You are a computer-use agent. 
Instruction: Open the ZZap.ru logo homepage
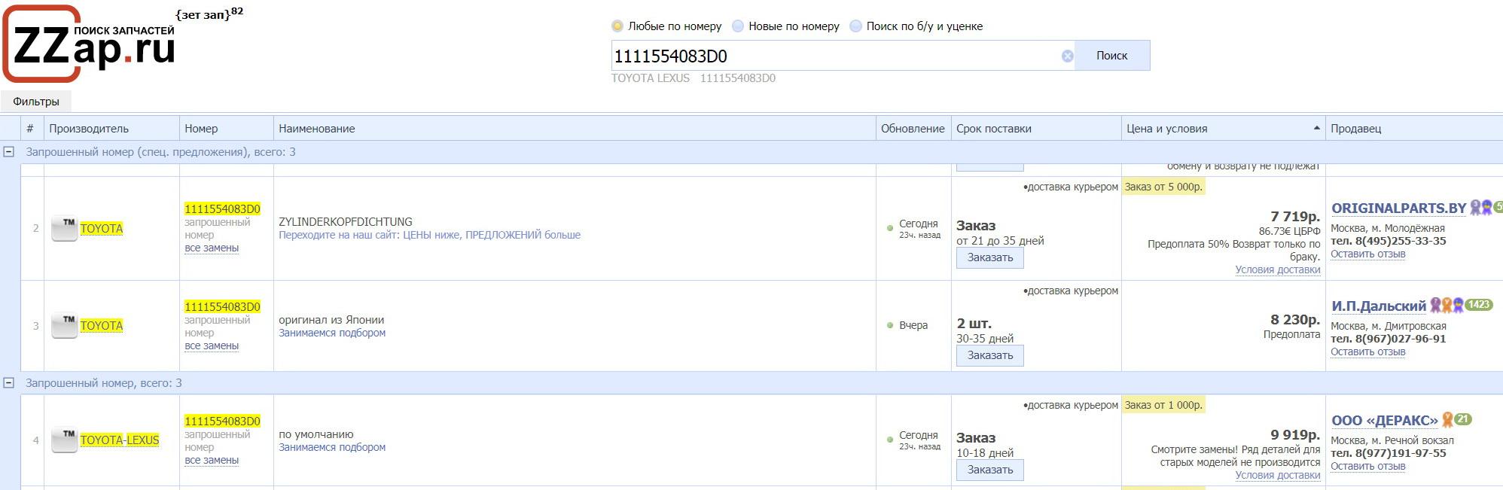click(89, 44)
